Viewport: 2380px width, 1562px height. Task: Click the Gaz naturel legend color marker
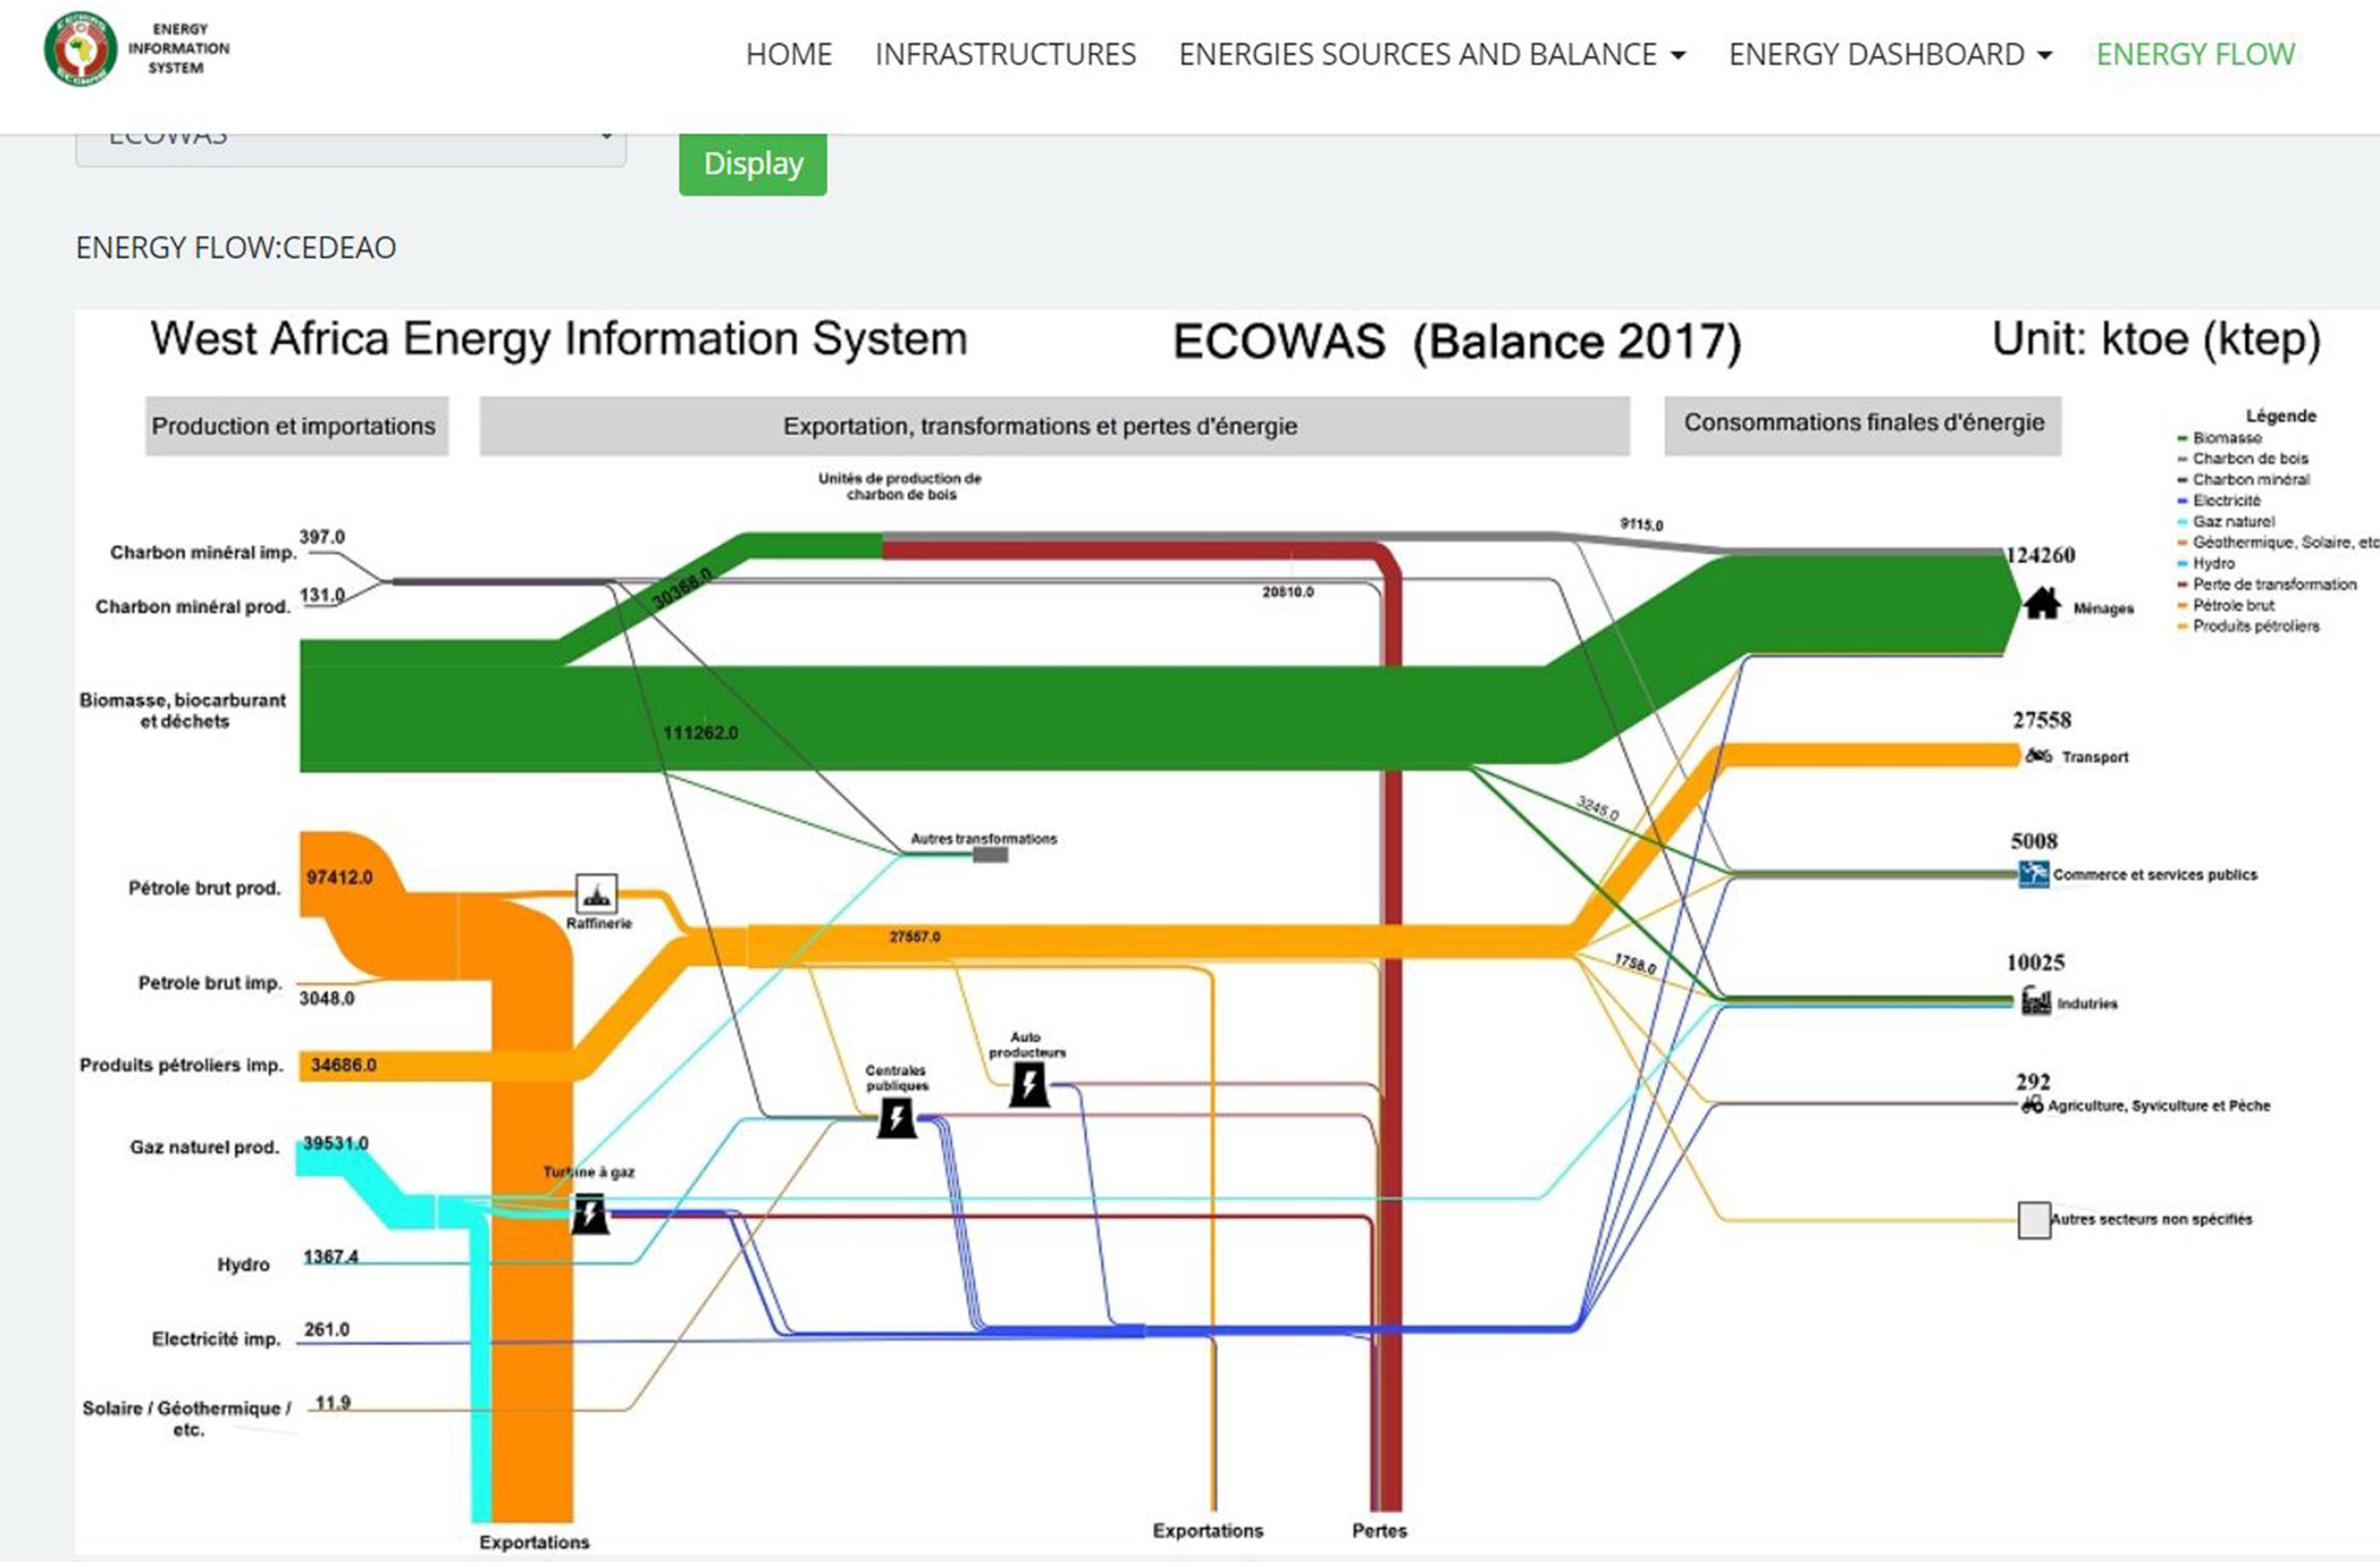coord(2182,522)
